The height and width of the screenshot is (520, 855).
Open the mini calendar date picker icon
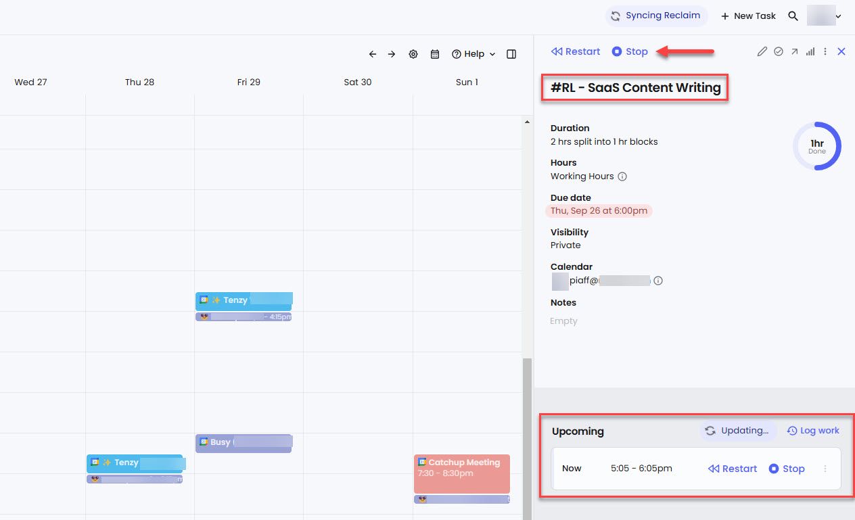point(435,54)
